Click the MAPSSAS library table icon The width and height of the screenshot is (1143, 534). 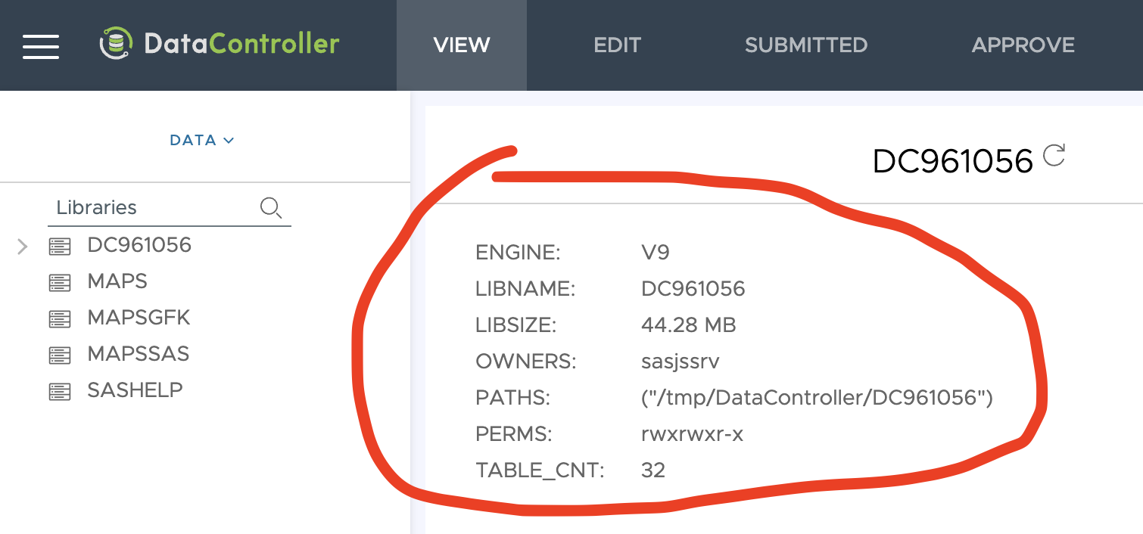pyautogui.click(x=59, y=355)
